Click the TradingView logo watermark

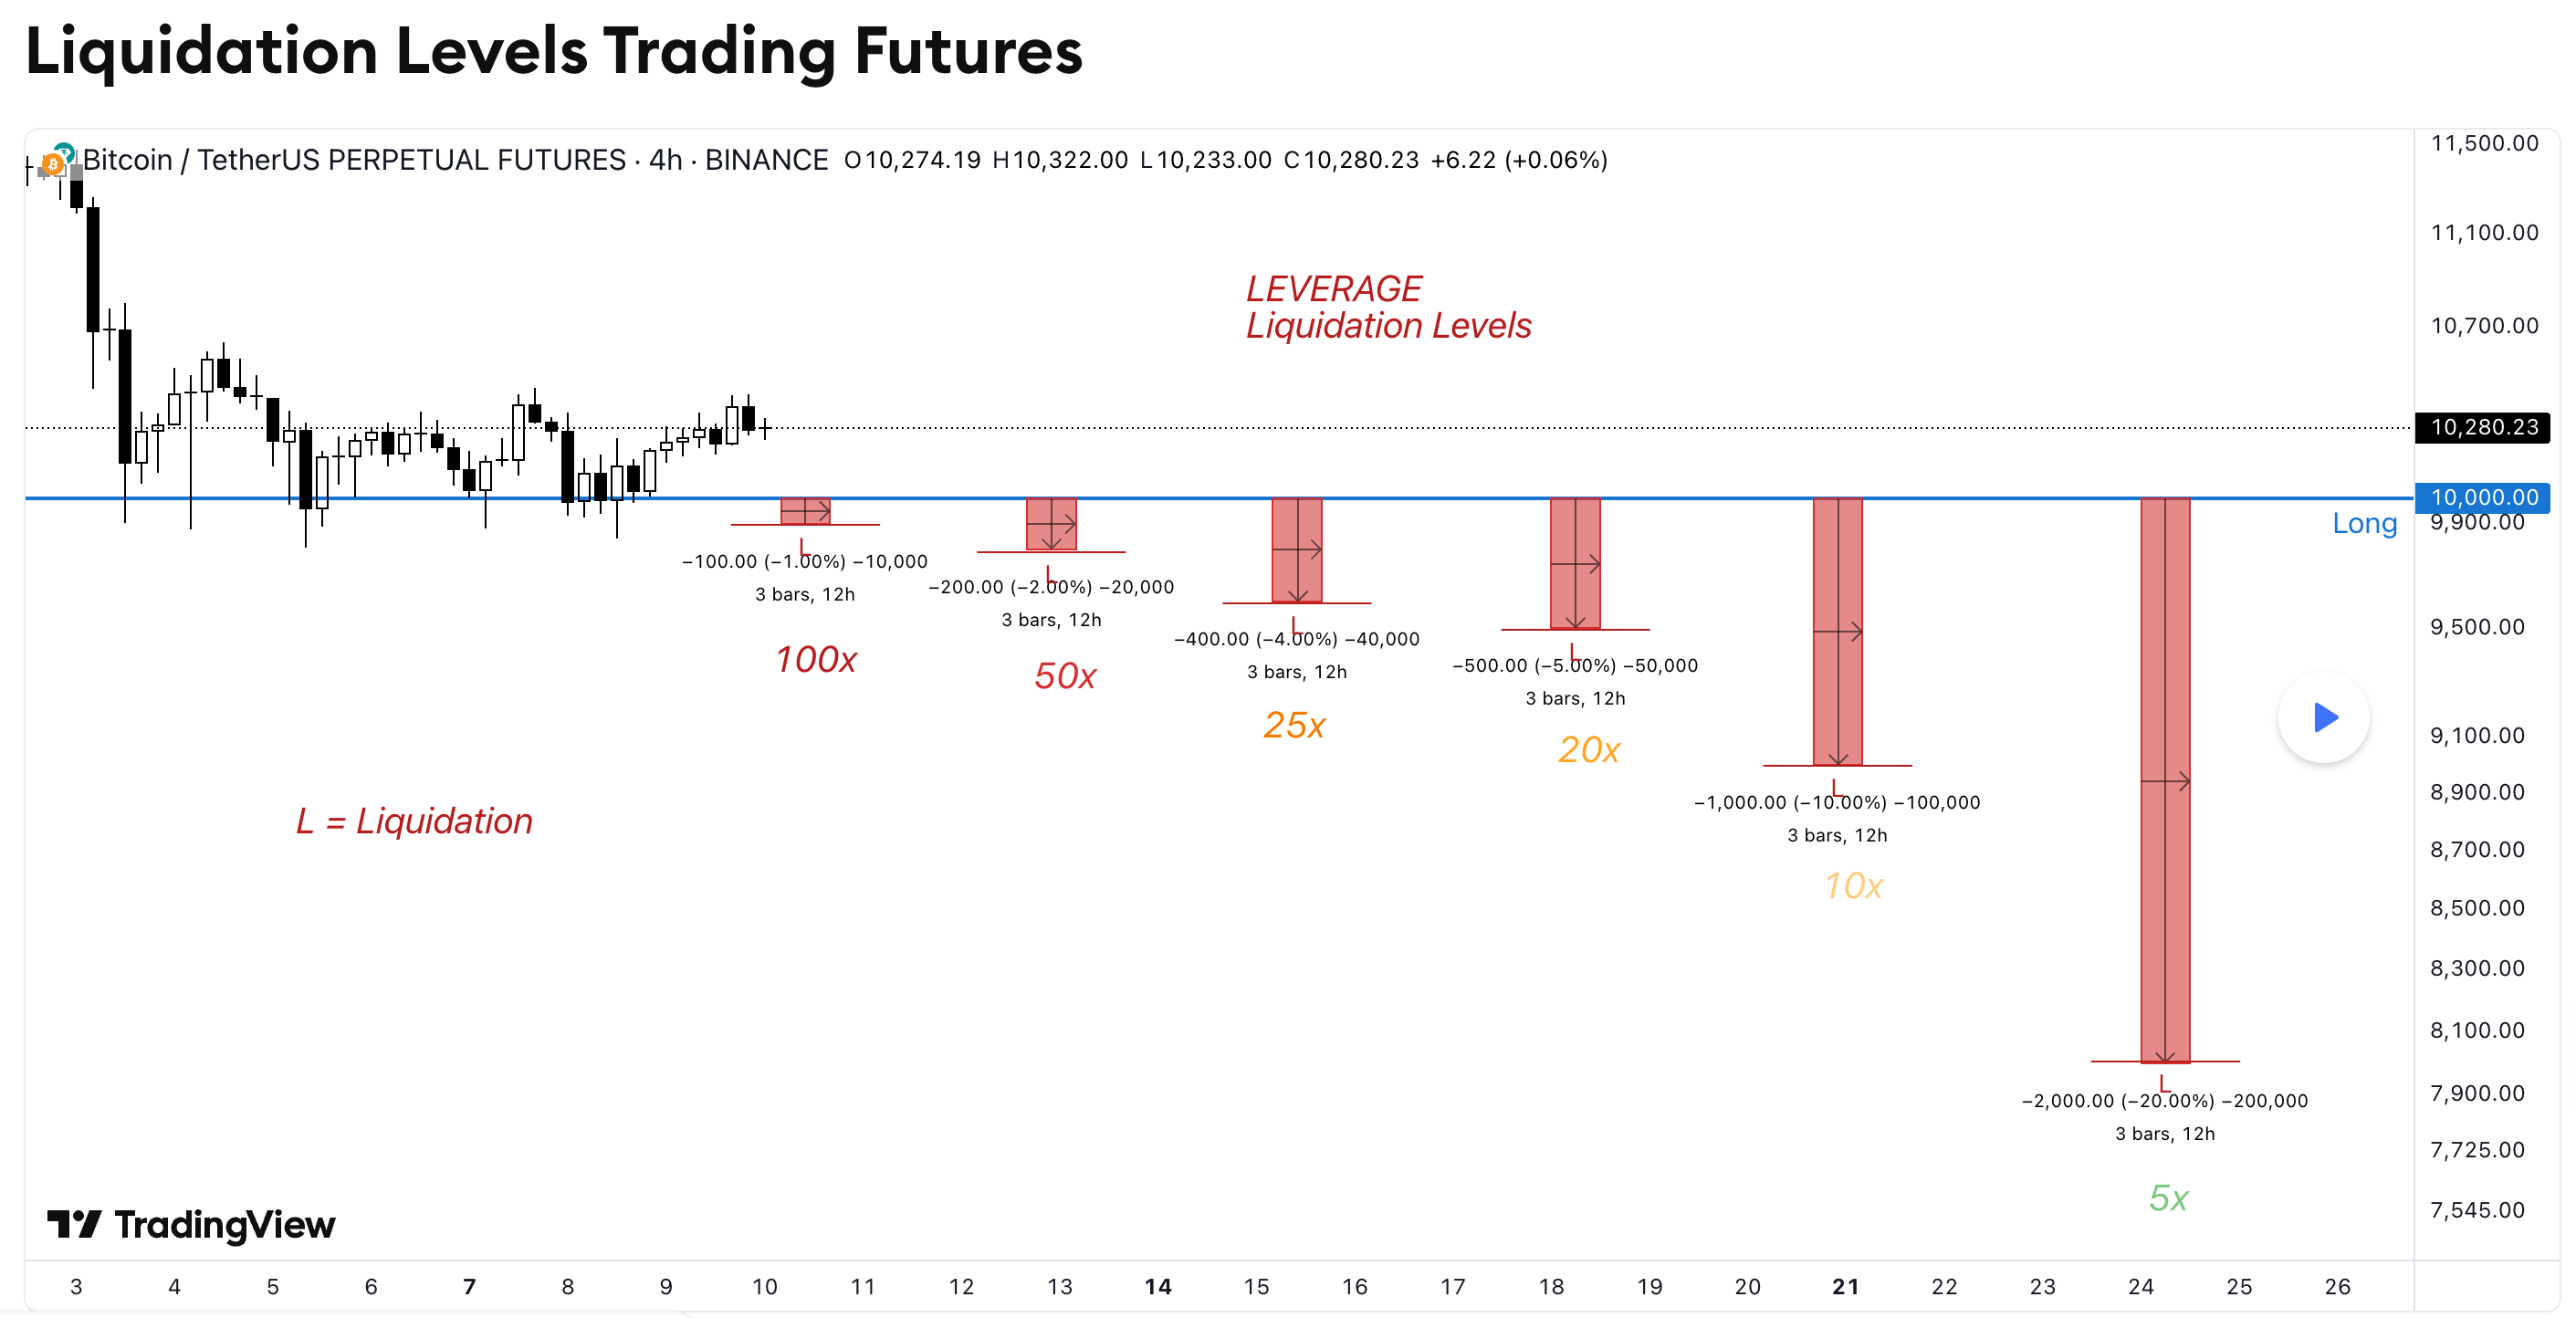(190, 1225)
